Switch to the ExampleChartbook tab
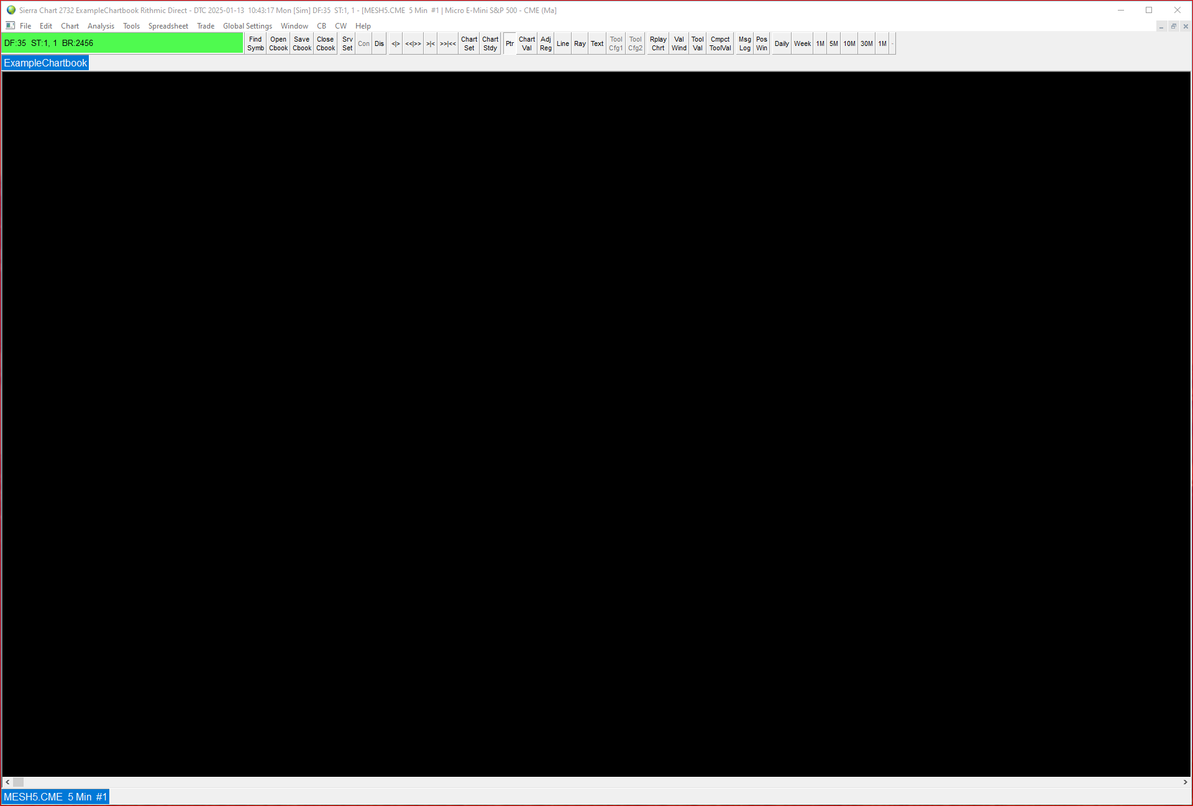 tap(45, 63)
